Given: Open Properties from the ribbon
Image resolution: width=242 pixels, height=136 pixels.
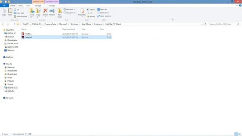Looking at the screenshot, I should click(82, 12).
